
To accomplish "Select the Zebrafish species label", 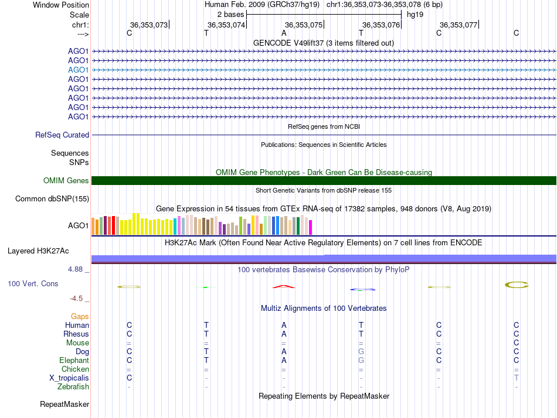I will coord(73,386).
